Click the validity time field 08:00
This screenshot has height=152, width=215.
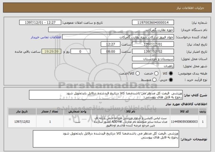point(110,52)
